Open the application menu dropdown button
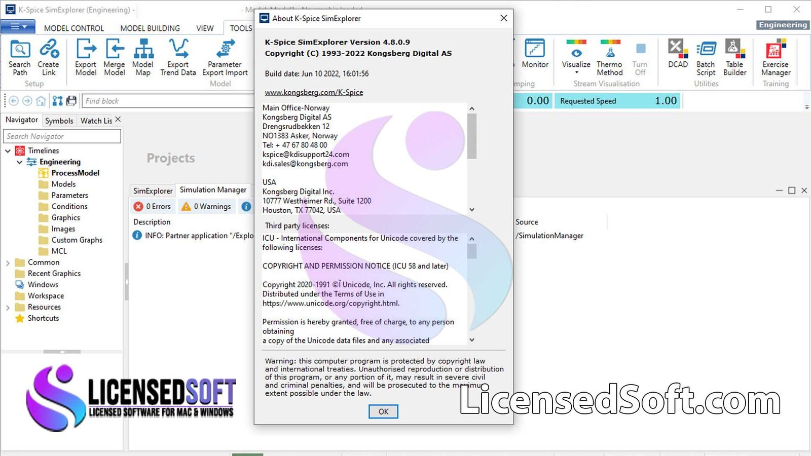Image resolution: width=811 pixels, height=456 pixels. [x=18, y=26]
